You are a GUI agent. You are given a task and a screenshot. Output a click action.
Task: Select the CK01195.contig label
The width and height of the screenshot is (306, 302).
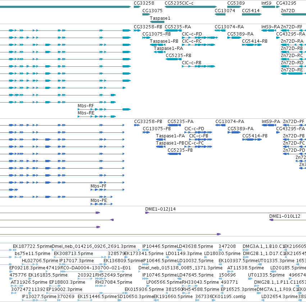click(229, 297)
